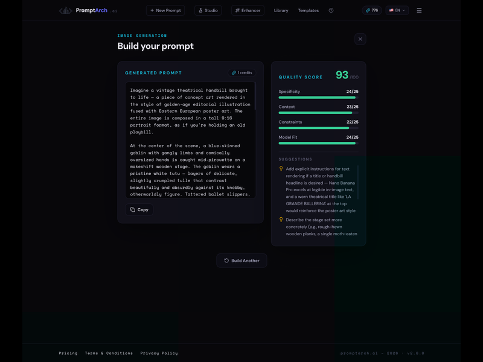Click the 'QUALITY SCORE' heading

point(300,77)
